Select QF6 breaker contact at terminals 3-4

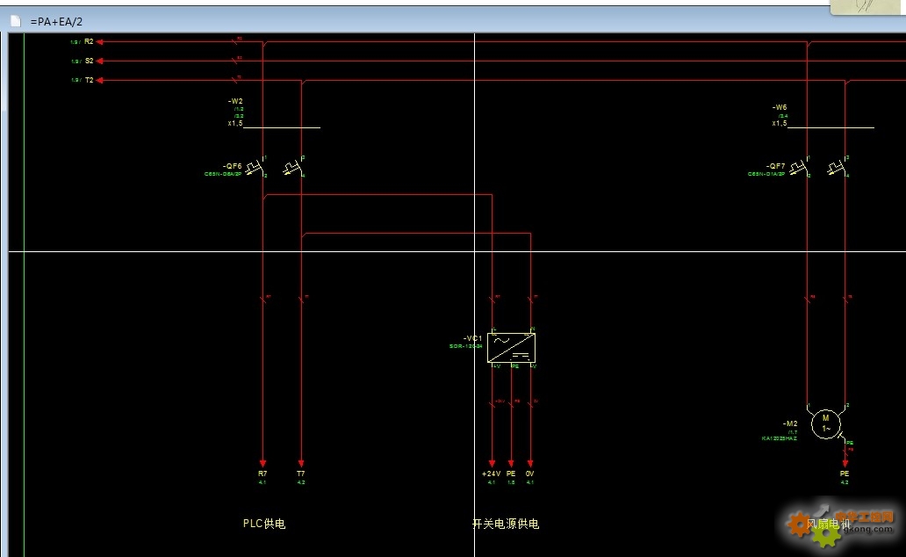tap(294, 168)
